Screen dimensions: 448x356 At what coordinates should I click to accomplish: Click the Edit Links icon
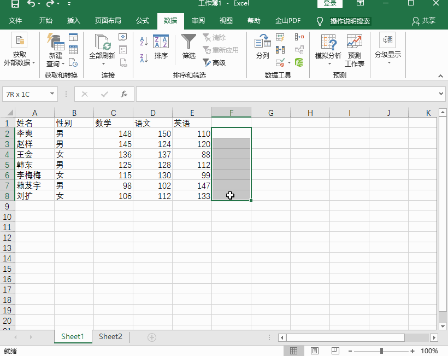[x=123, y=62]
